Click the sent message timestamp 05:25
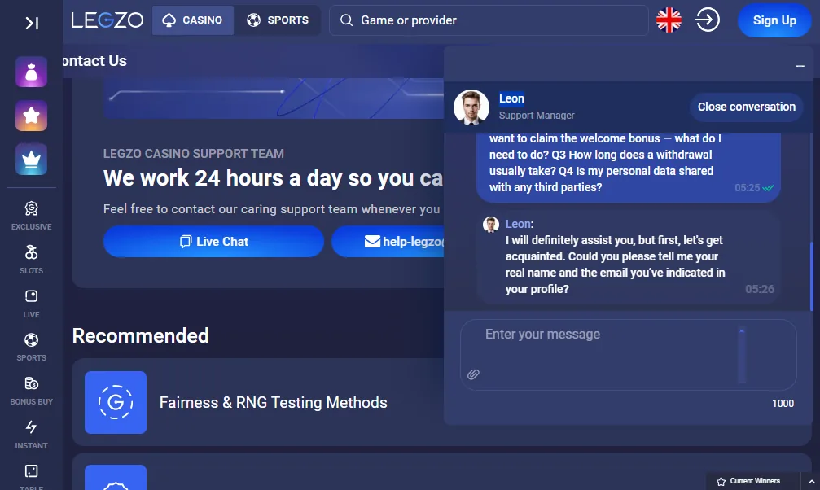Screen dimensions: 820x490 click(x=747, y=188)
